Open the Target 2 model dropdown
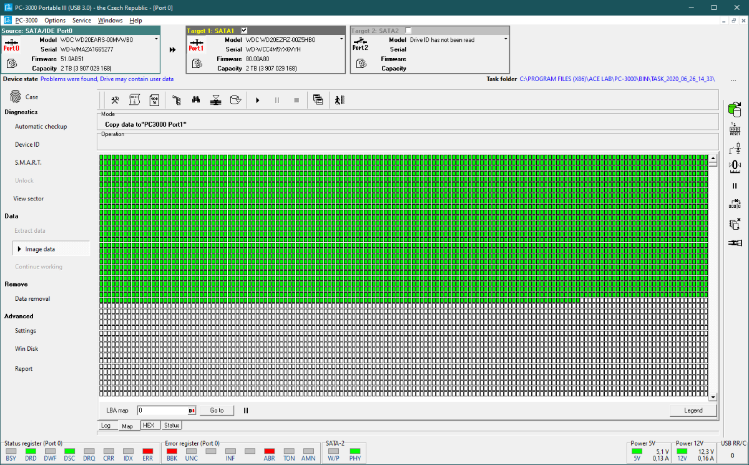The image size is (749, 465). point(506,39)
